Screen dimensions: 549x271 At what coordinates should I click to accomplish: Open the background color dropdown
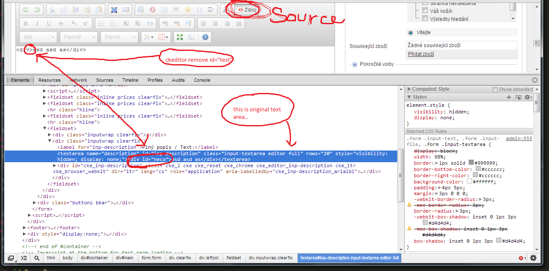pyautogui.click(x=163, y=37)
